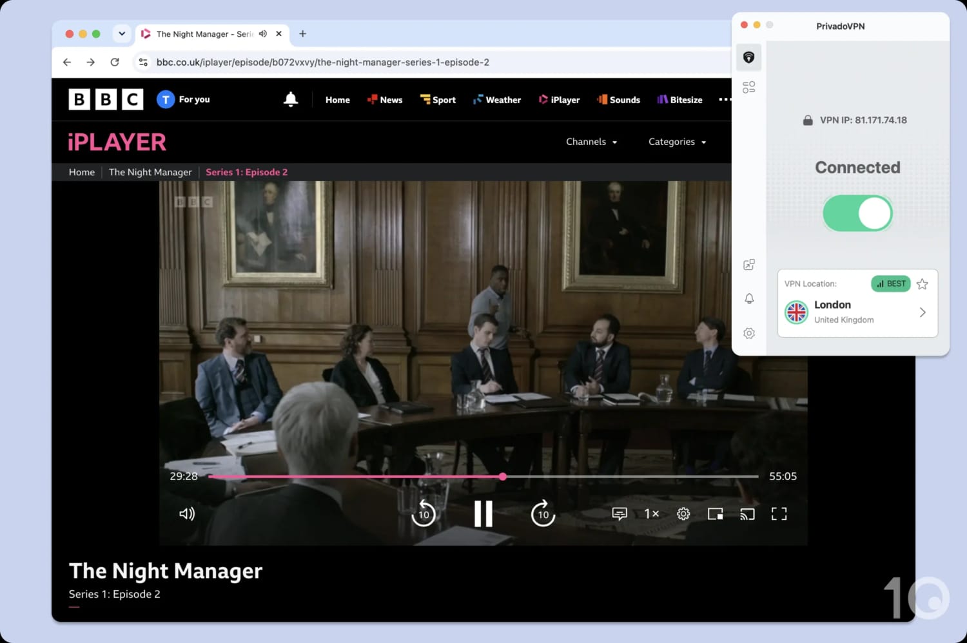
Task: Seek on the video progress bar
Action: point(483,477)
